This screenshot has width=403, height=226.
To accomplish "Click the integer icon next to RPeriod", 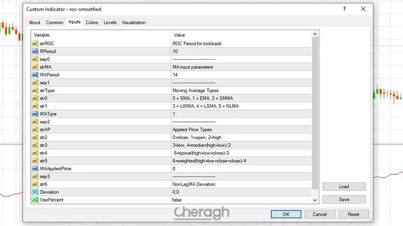I will [35, 51].
